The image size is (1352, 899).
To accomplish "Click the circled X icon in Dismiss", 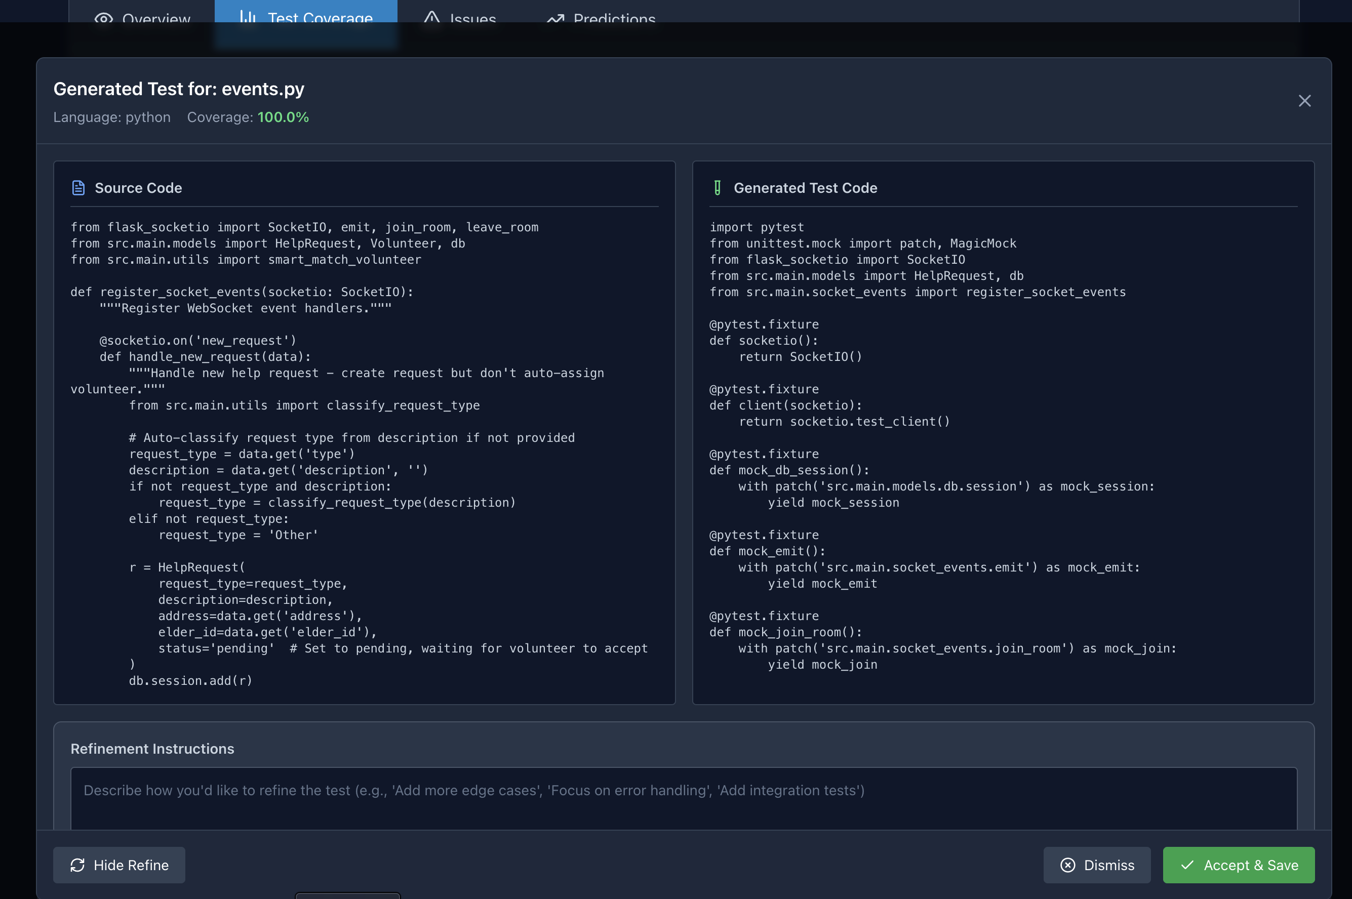I will coord(1067,865).
